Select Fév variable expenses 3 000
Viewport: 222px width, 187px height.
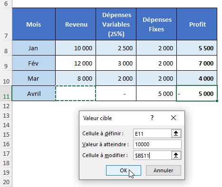(x=116, y=63)
